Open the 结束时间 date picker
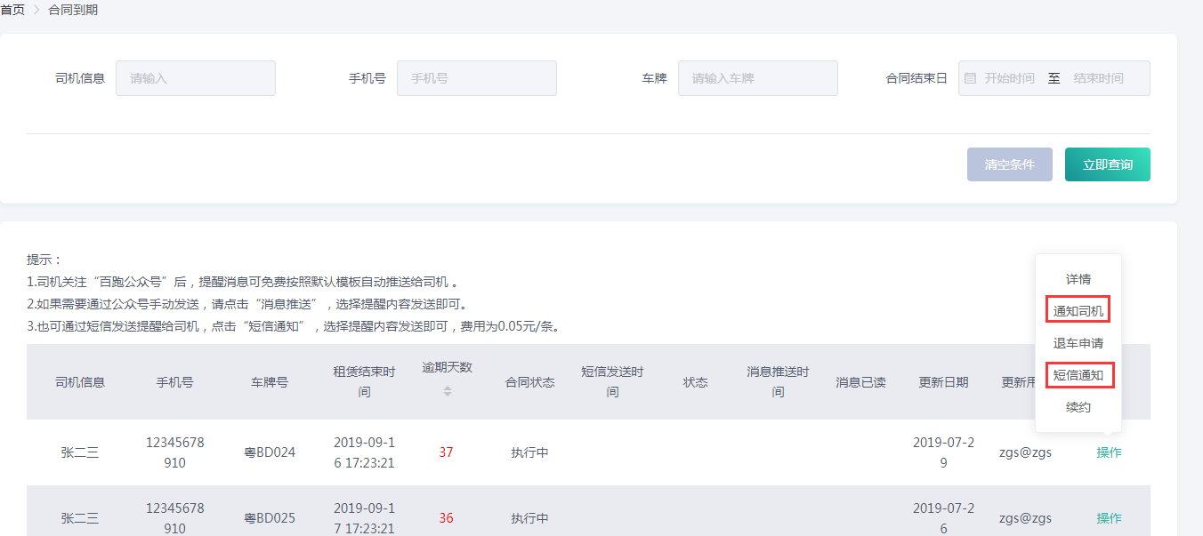 (1098, 78)
